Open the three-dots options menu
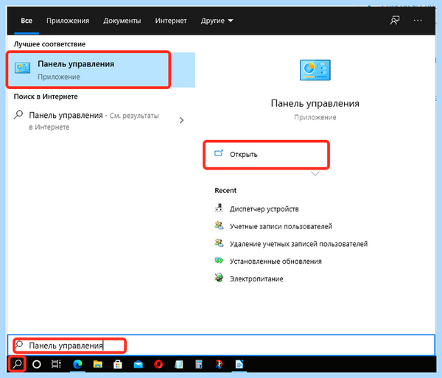Screen dimensions: 442x378 pyautogui.click(x=418, y=21)
